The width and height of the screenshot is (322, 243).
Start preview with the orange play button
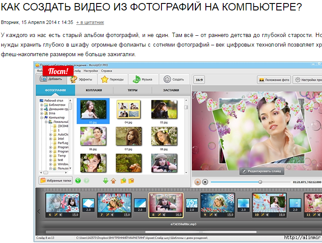pyautogui.click(x=198, y=182)
